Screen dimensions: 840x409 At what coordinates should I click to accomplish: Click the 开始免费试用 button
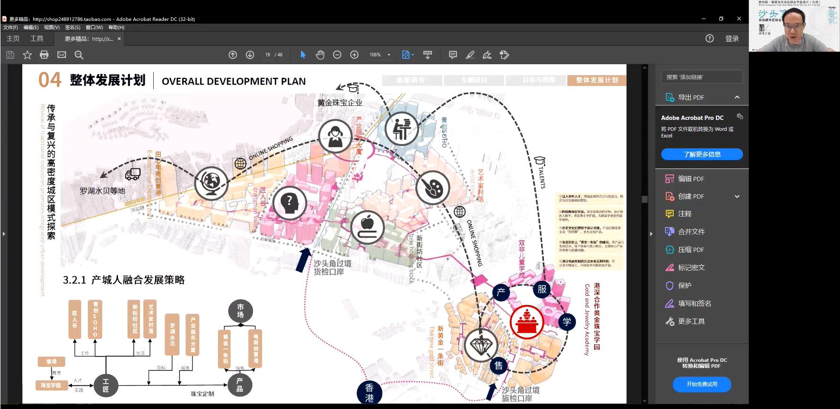(x=701, y=384)
